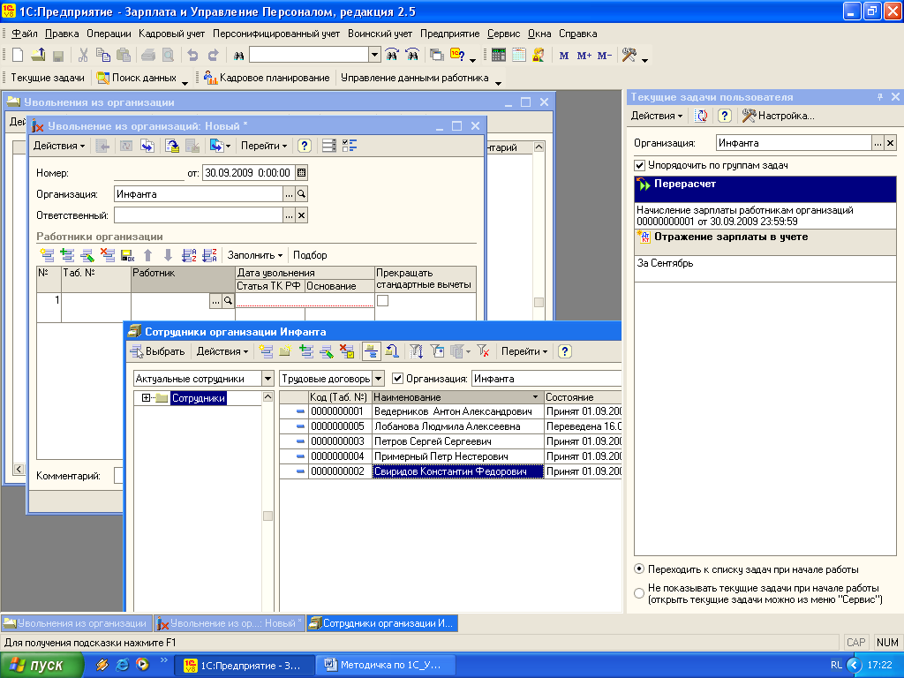Screen dimensions: 904x678
Task: Click magnifier open button next to Организация Инфанта
Action: [x=302, y=194]
